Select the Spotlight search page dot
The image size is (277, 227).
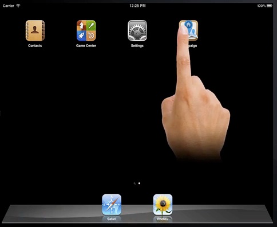134,183
